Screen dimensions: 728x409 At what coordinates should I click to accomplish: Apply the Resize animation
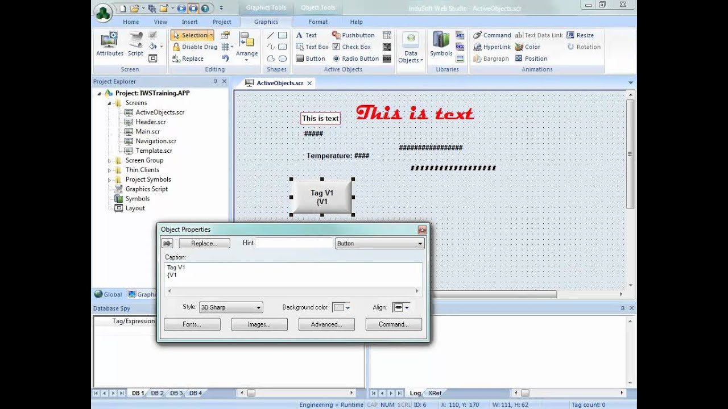click(x=580, y=35)
